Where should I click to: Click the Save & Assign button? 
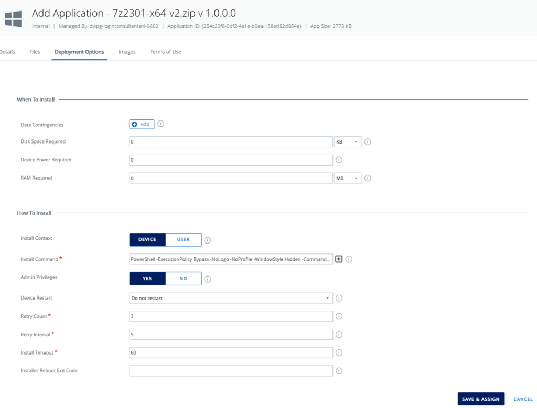click(x=480, y=399)
